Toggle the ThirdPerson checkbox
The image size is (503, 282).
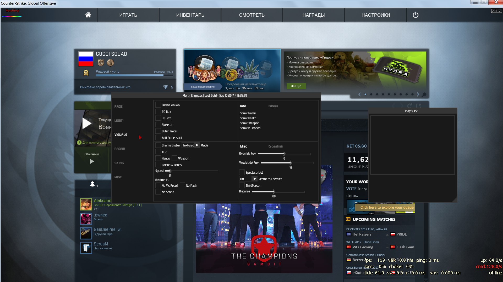[x=242, y=185]
